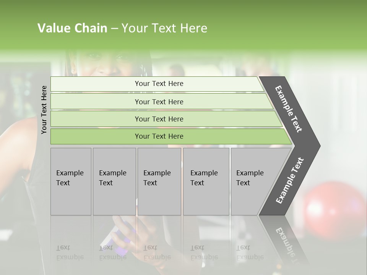Click the bottom darkest green text bar
This screenshot has width=367, height=275.
159,136
